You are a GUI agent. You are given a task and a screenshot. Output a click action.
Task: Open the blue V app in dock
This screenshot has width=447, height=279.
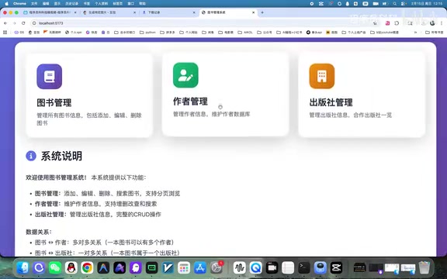(x=168, y=268)
